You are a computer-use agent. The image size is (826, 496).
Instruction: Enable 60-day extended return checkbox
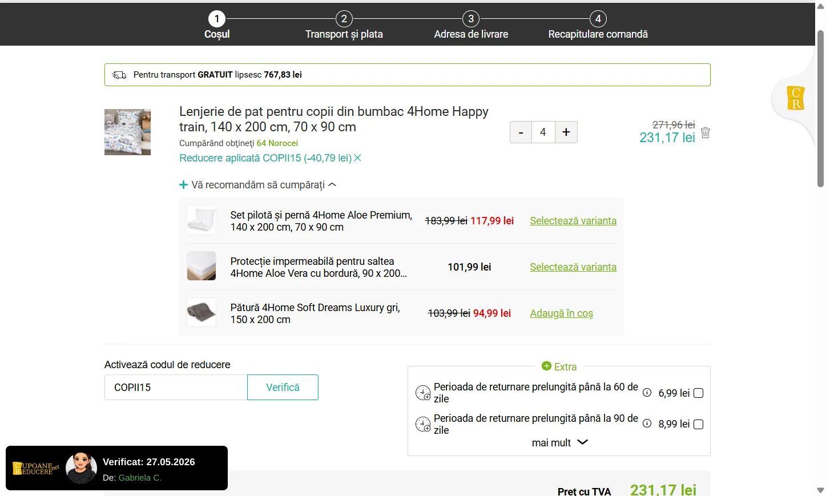(698, 393)
